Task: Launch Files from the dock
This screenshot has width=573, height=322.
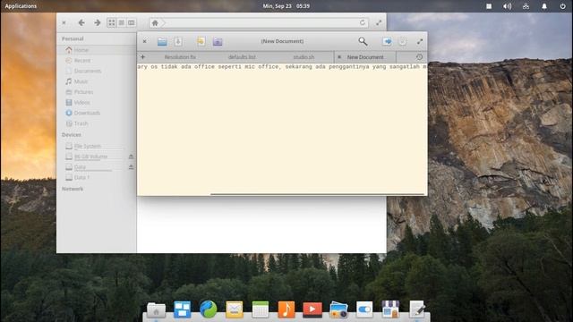Action: coord(156,310)
